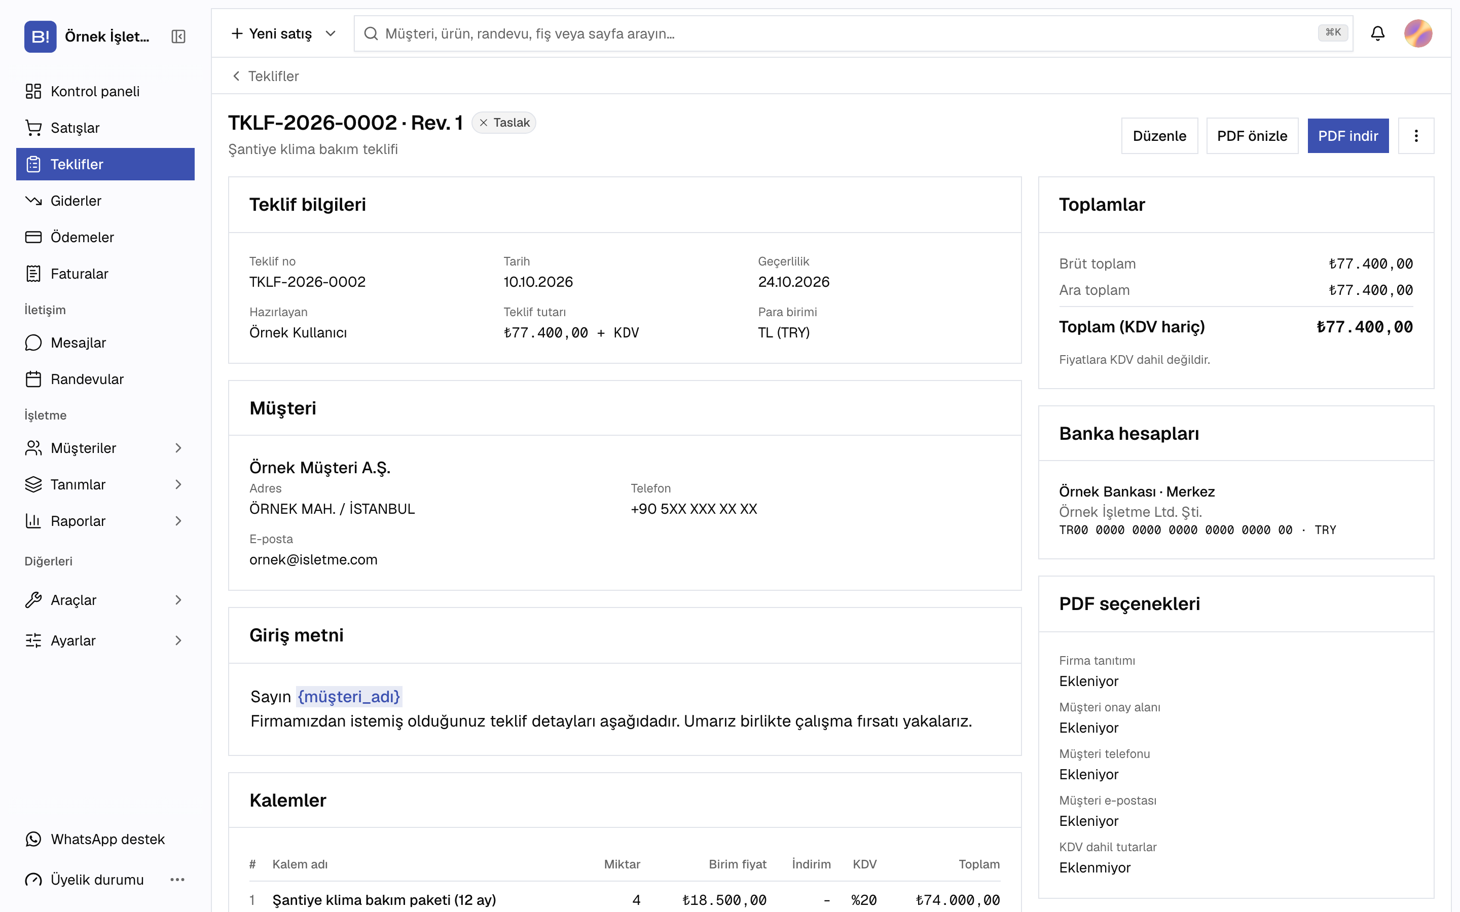The height and width of the screenshot is (912, 1460).
Task: Open the user avatar menu
Action: 1418,33
